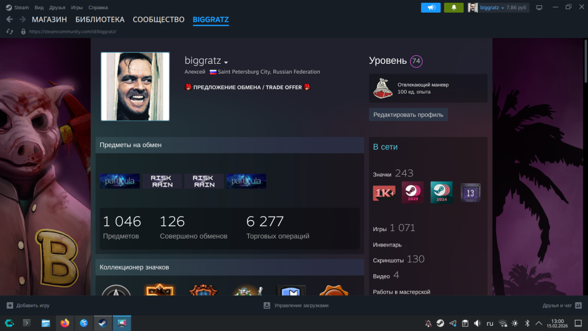Open the БИБЛИОТЕКА tab
The image size is (588, 331).
[x=99, y=20]
